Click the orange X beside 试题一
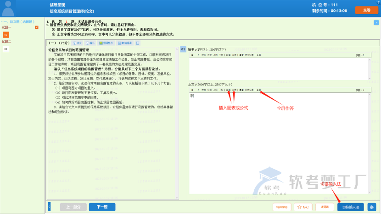 [x=37, y=28]
